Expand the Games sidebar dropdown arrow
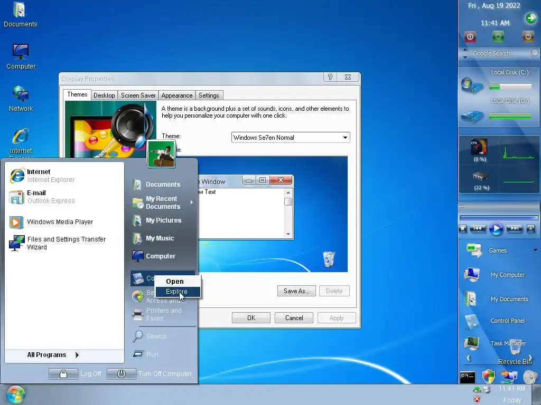The image size is (541, 405). pos(536,250)
